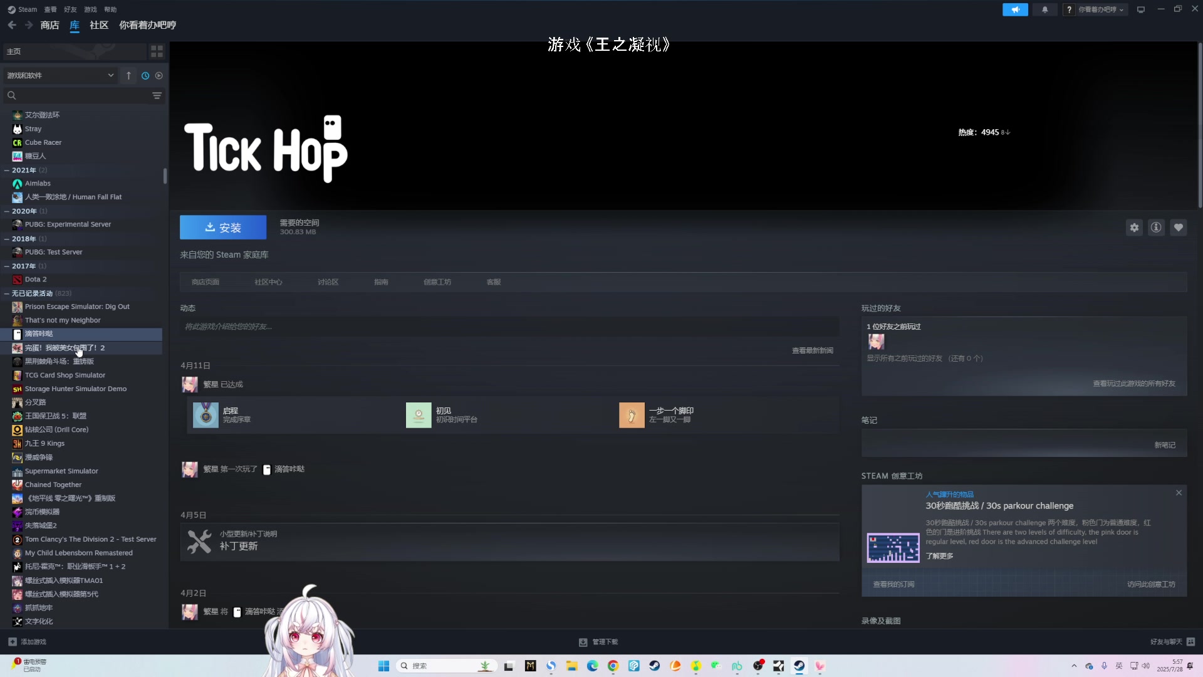The width and height of the screenshot is (1203, 677).
Task: Open the 你看着办吧哼 profile tab
Action: (x=147, y=25)
